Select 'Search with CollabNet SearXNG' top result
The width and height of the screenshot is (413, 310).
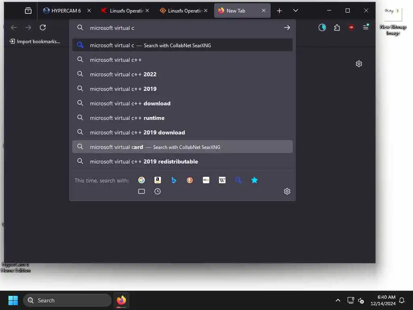(x=183, y=45)
